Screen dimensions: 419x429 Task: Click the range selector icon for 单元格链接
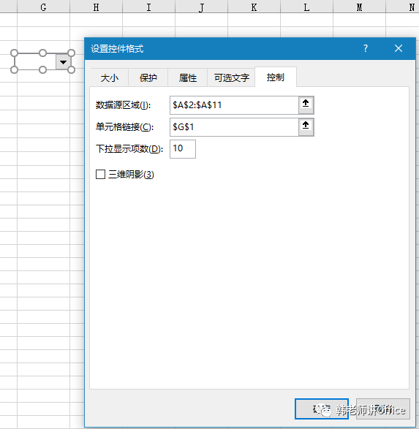(x=306, y=127)
